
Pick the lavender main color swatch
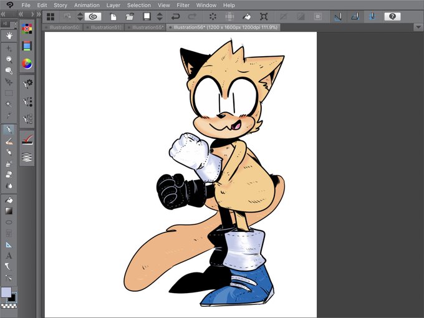[x=6, y=292]
